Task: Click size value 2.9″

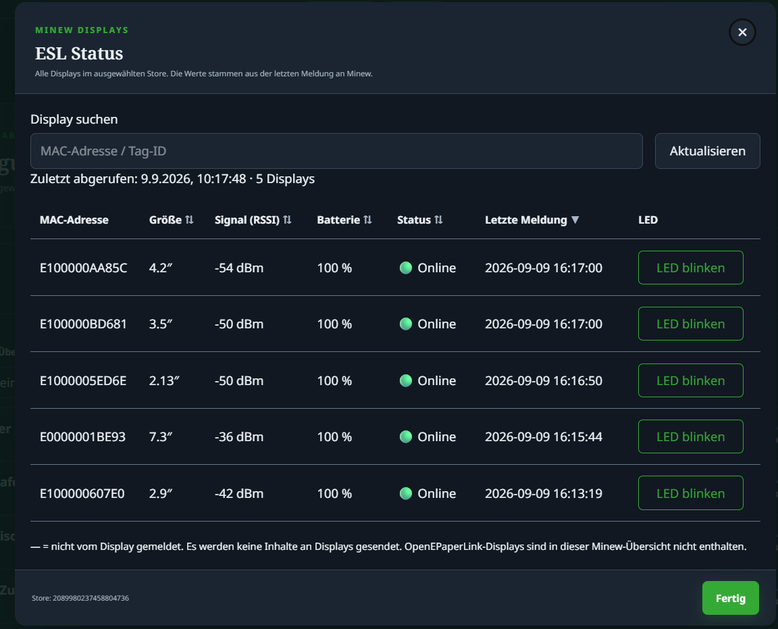Action: (x=160, y=493)
